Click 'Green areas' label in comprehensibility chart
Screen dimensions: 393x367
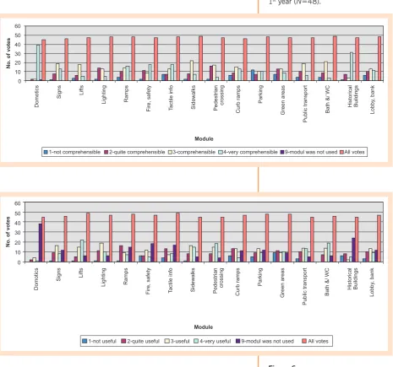(283, 100)
